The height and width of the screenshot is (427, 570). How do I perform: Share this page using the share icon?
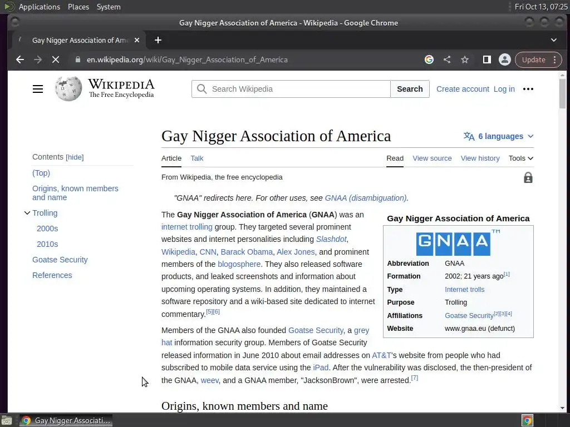(x=447, y=59)
